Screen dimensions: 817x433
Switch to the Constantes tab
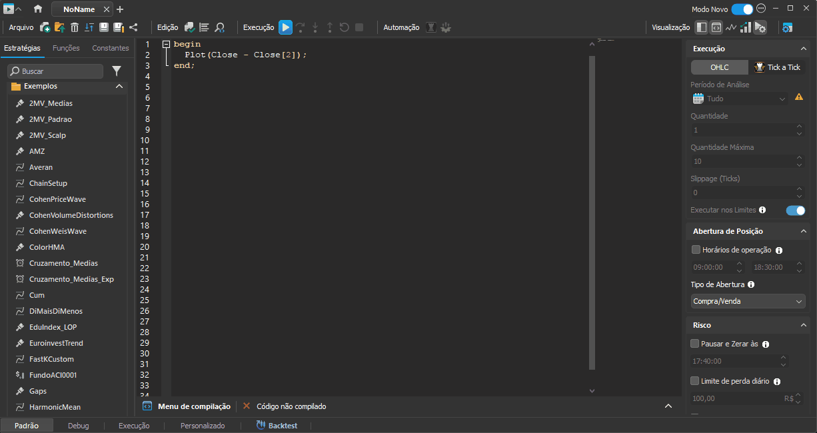point(111,48)
